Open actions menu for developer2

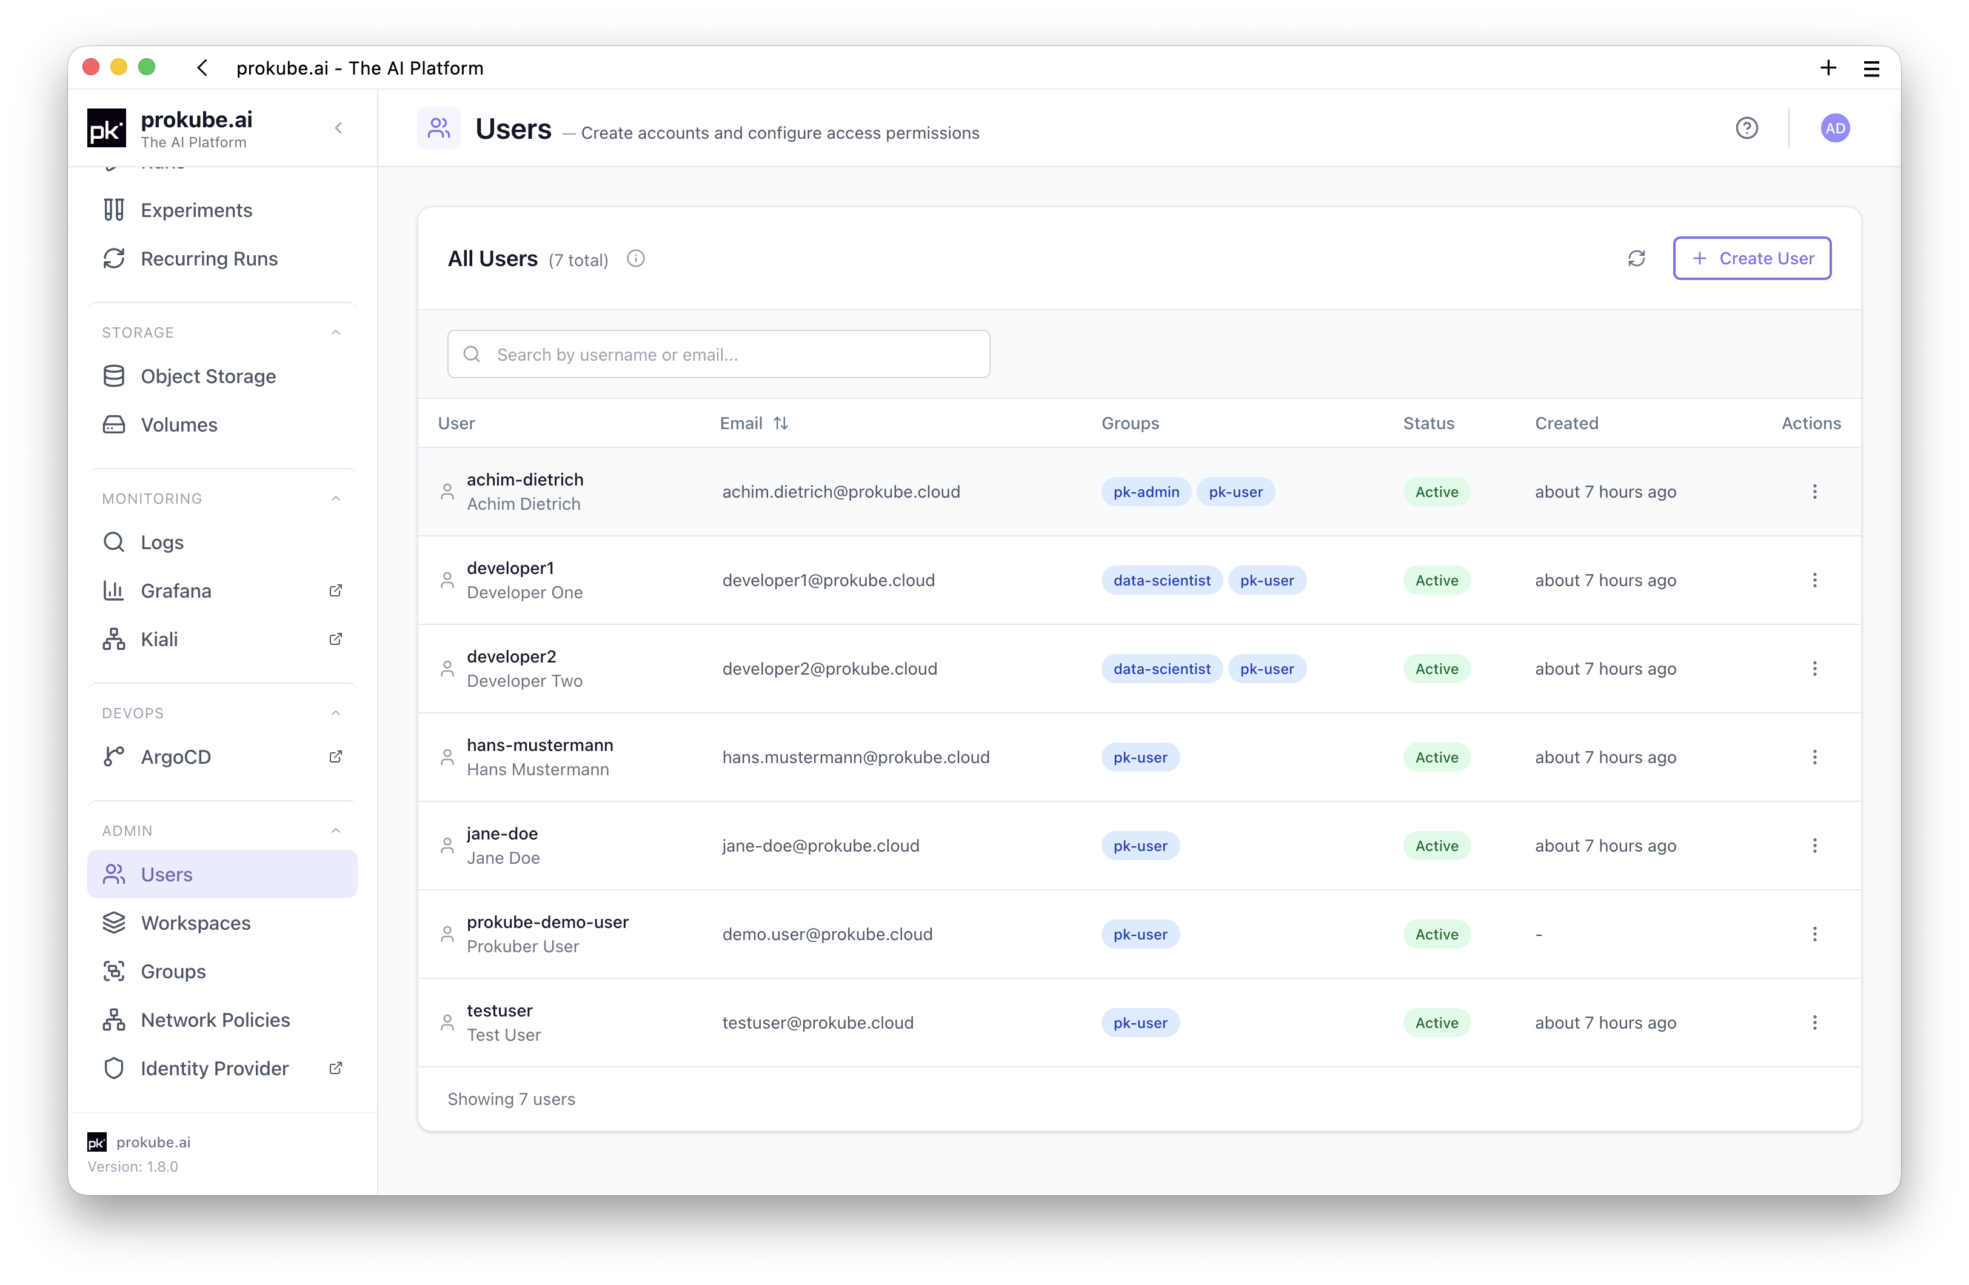[1814, 669]
